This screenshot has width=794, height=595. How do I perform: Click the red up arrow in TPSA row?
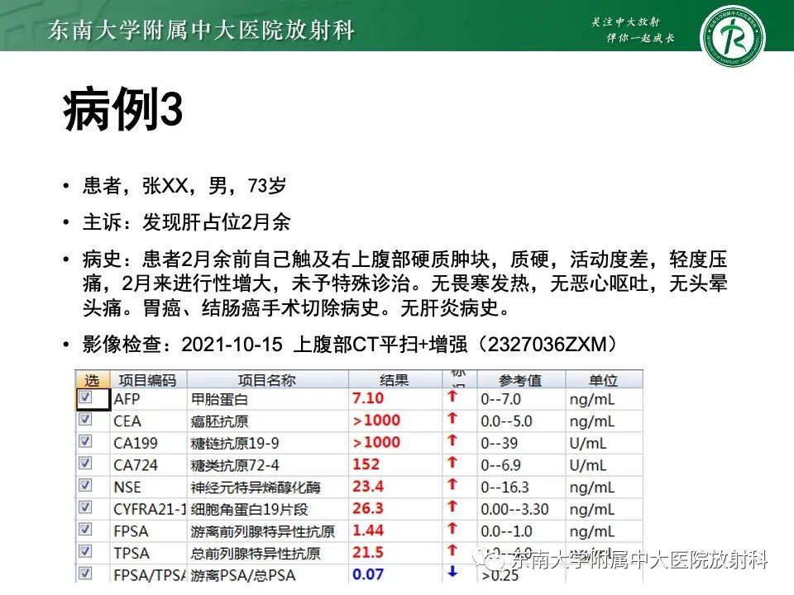[x=452, y=550]
